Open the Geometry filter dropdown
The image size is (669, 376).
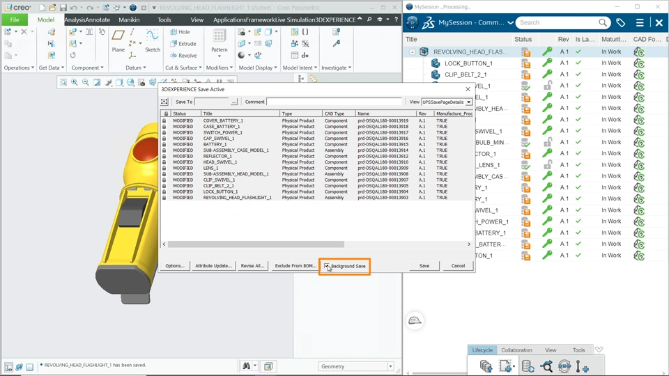[390, 367]
